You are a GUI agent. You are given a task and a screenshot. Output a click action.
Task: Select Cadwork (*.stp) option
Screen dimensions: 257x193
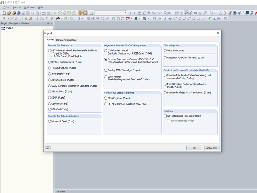49,104
